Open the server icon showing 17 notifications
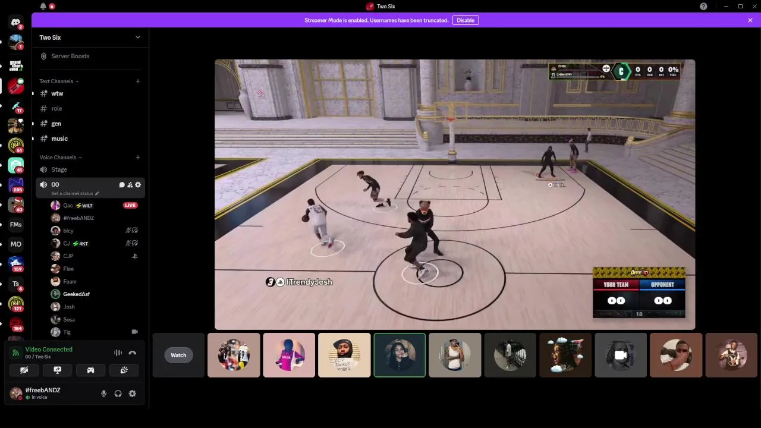Image resolution: width=761 pixels, height=428 pixels. (15, 106)
